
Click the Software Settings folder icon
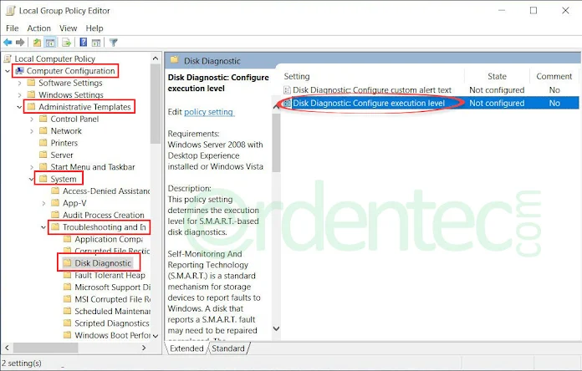point(32,83)
